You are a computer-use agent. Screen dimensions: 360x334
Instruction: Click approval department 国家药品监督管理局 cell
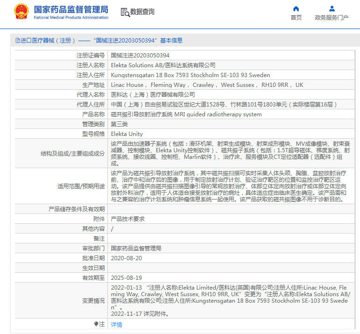pyautogui.click(x=136, y=249)
